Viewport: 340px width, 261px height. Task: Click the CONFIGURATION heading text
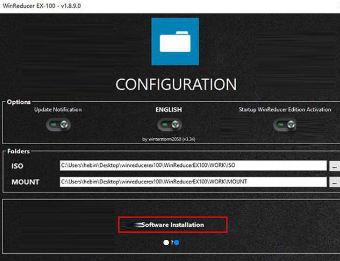[x=176, y=84]
